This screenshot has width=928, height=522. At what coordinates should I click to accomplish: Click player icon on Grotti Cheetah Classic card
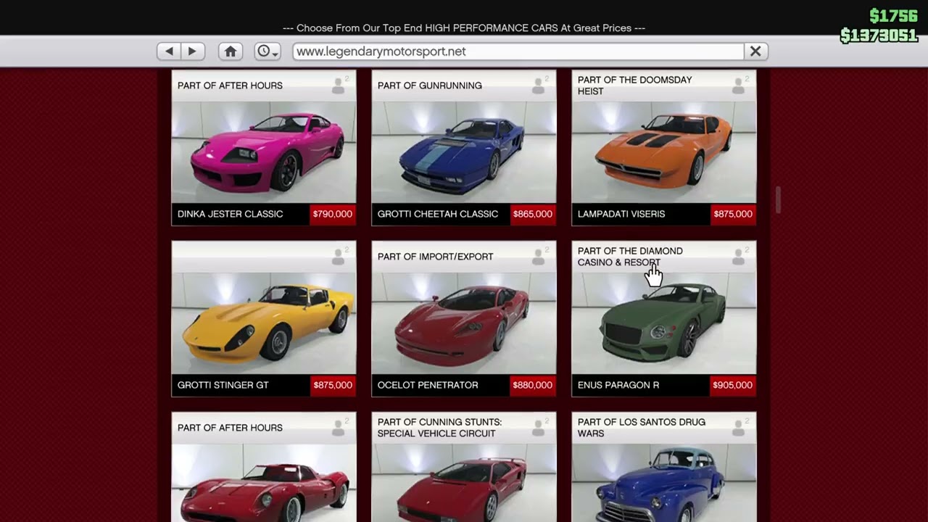[539, 86]
